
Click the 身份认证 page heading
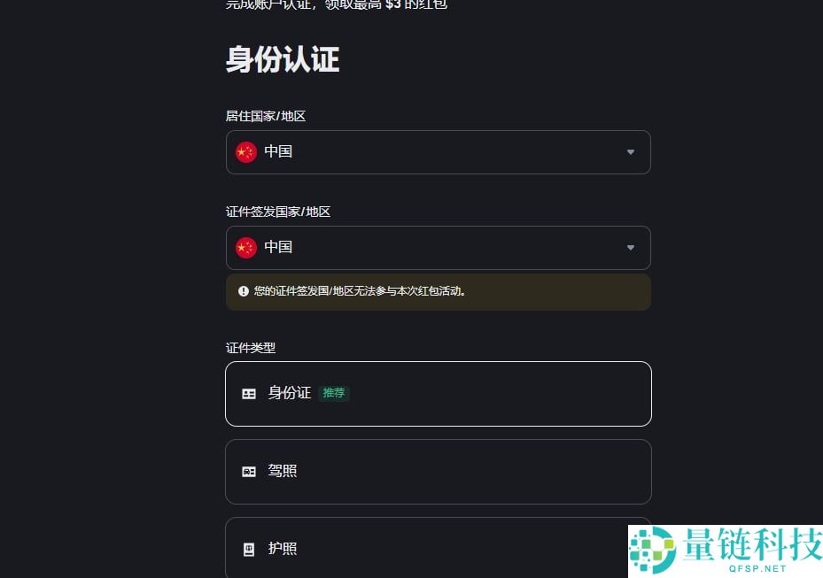pyautogui.click(x=282, y=58)
